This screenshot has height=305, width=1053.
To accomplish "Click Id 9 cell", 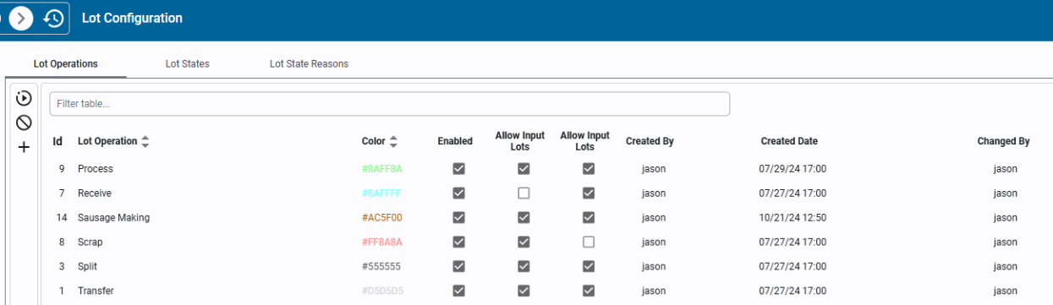I will [62, 169].
